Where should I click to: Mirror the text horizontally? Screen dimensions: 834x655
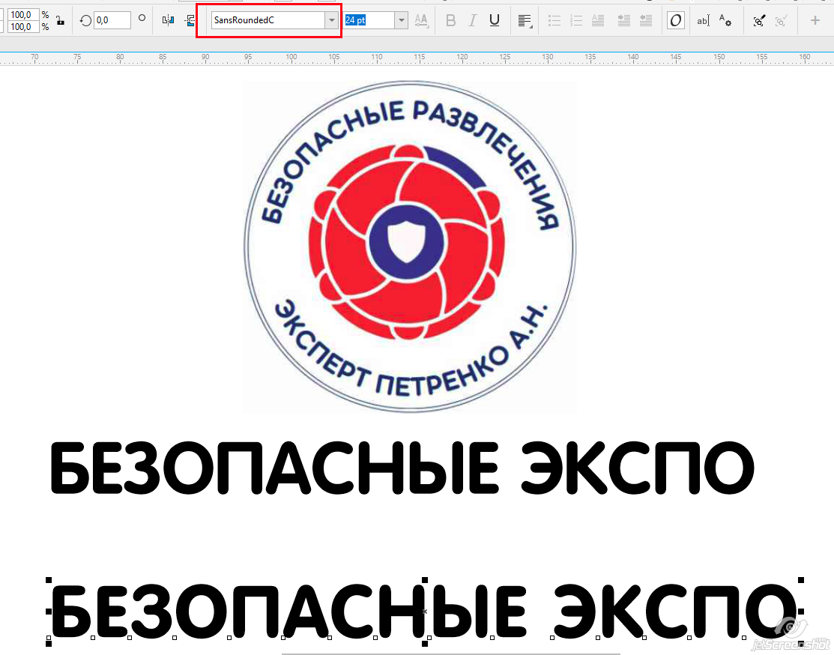[166, 20]
